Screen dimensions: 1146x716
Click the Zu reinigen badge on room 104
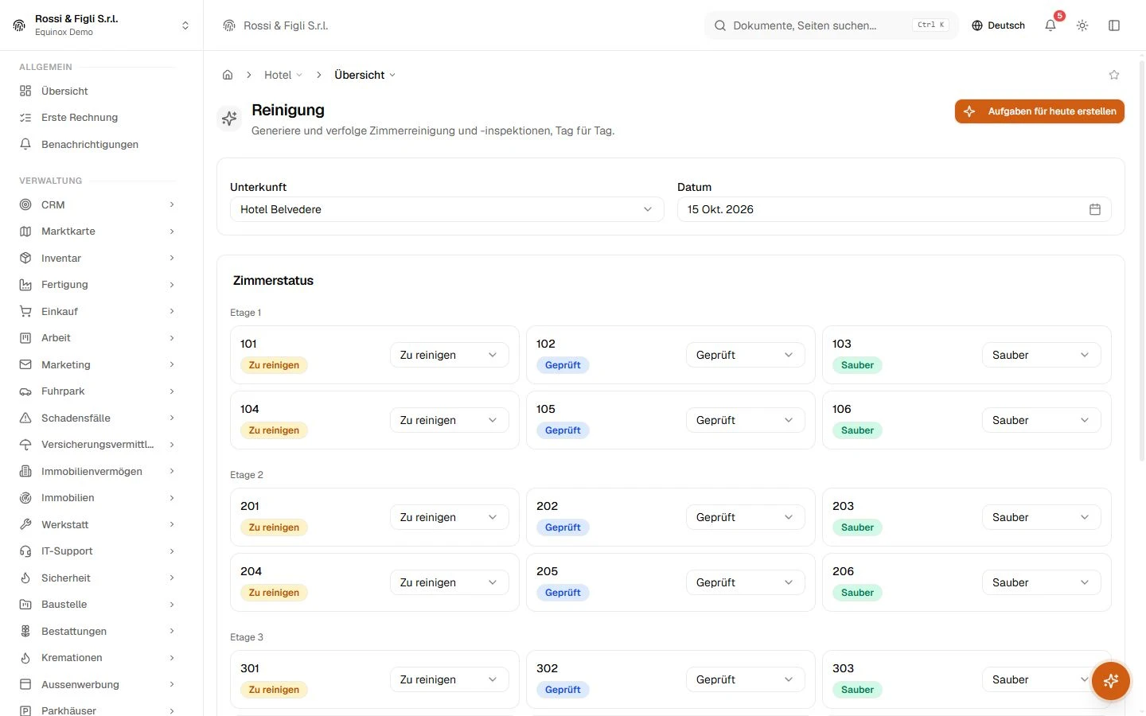274,430
